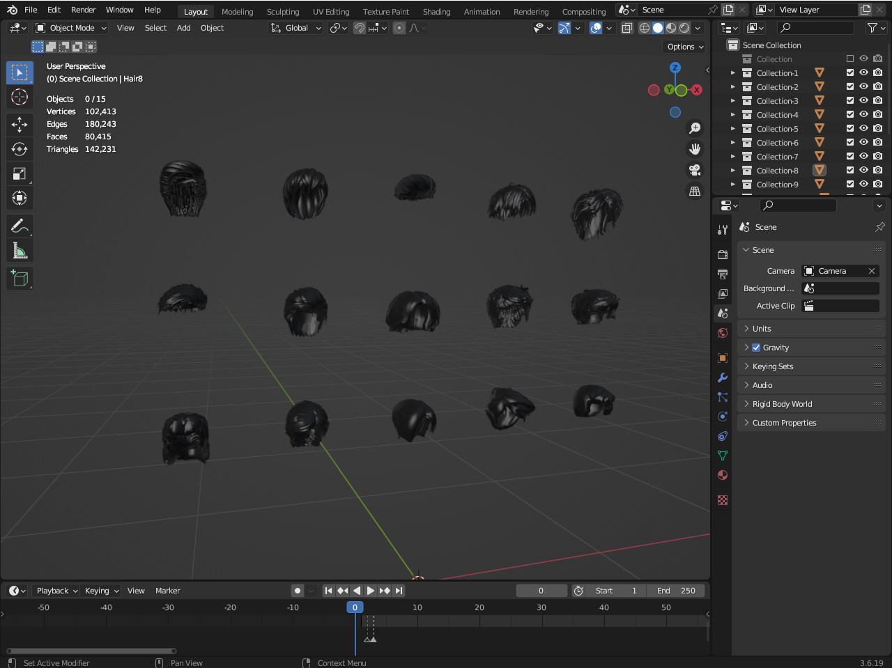Expand Collection-1 in the outliner
This screenshot has height=668, width=892.
click(732, 73)
